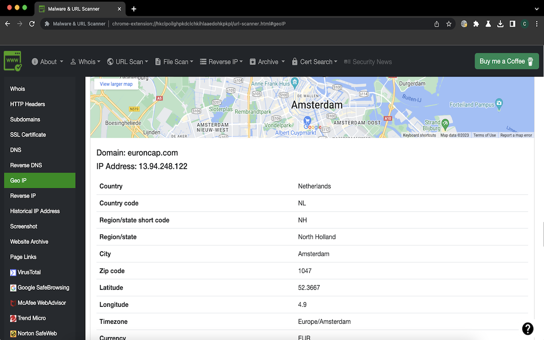The height and width of the screenshot is (340, 544).
Task: Click the View larger map link
Action: tap(116, 84)
